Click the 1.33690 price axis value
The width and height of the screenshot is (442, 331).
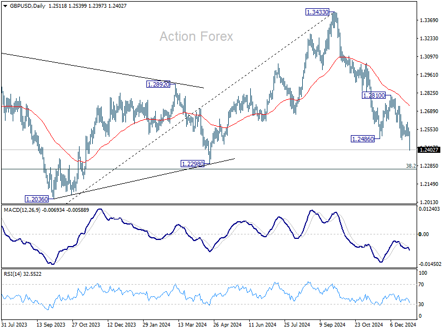click(429, 20)
